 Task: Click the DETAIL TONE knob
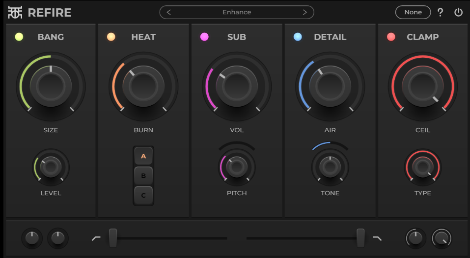tap(330, 167)
